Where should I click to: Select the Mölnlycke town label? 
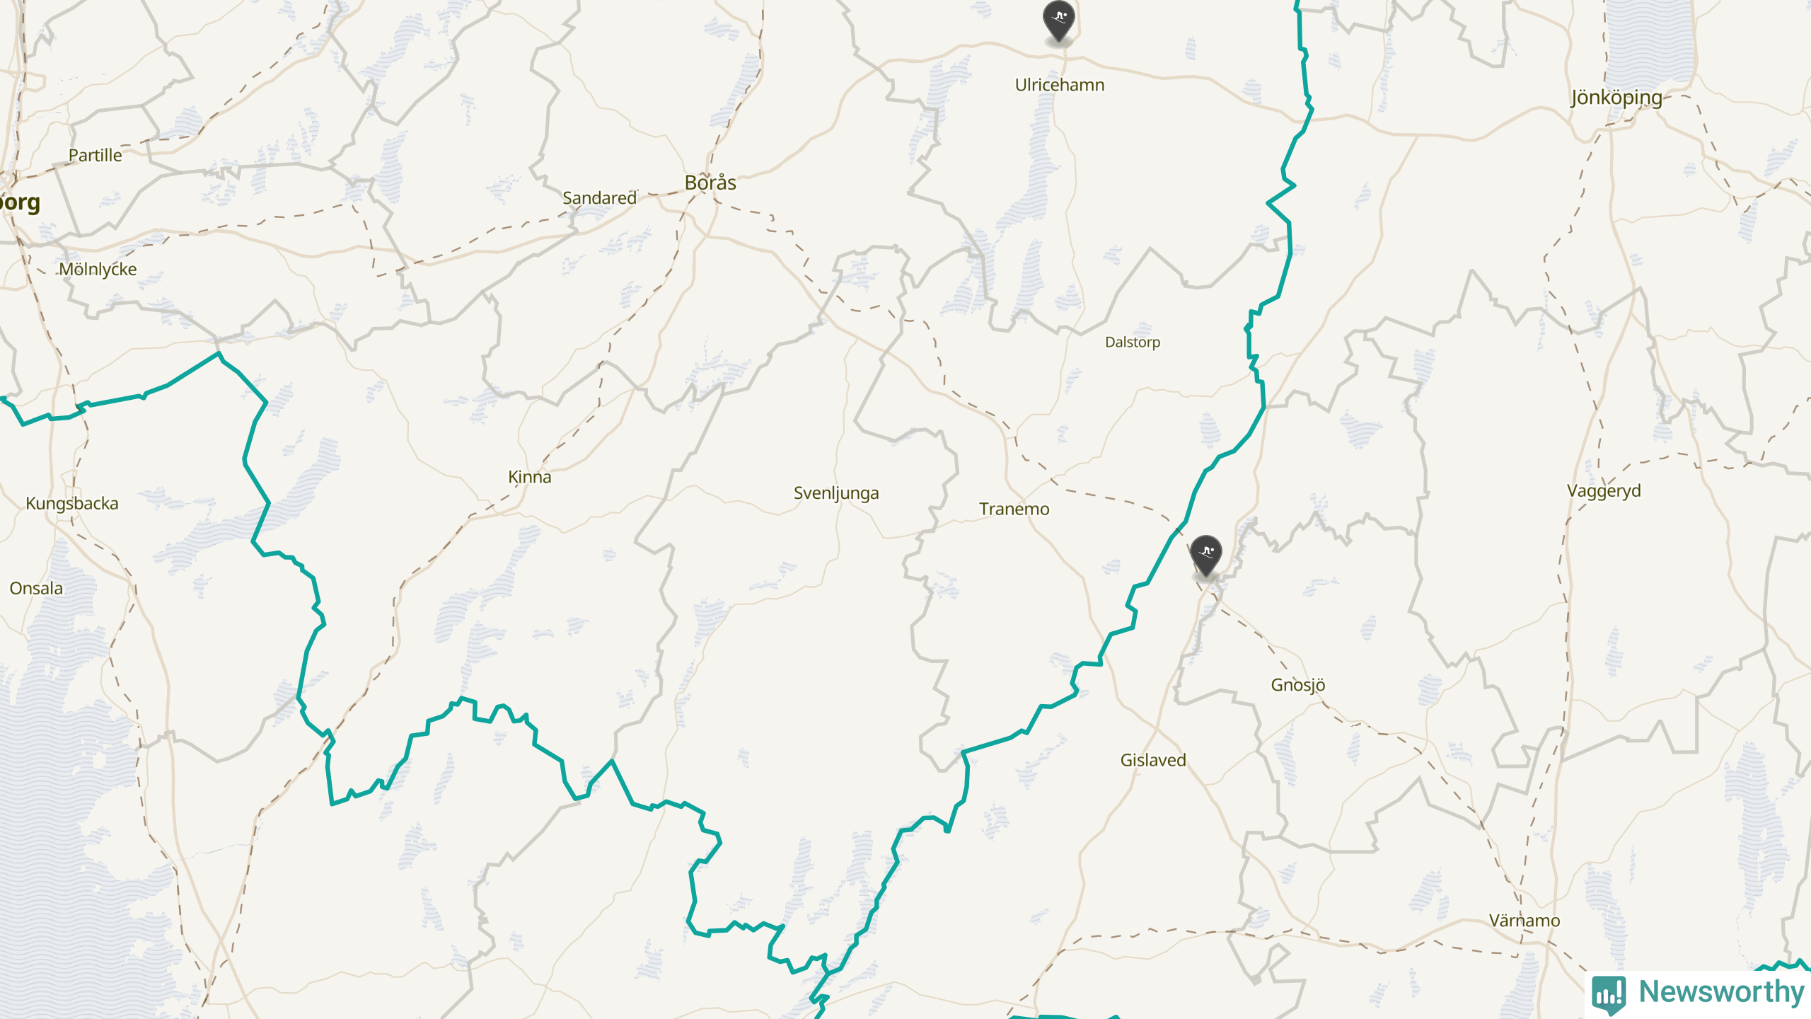(98, 270)
